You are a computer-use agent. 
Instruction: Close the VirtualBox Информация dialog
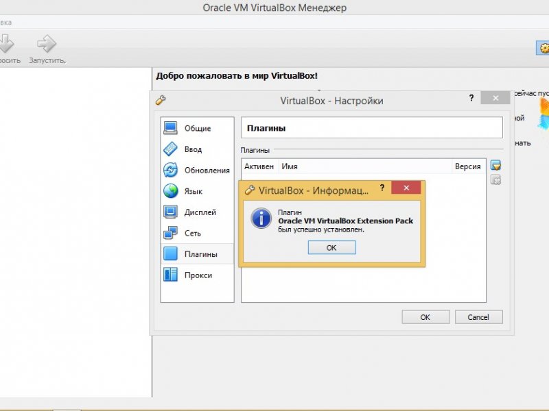point(406,188)
